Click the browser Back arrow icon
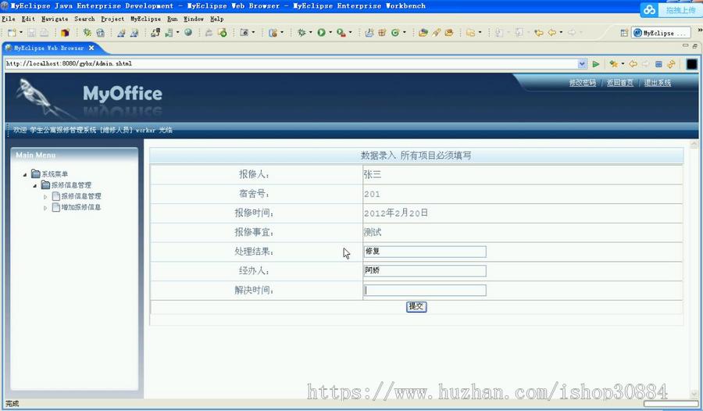Screen dimensions: 703x411 point(633,64)
